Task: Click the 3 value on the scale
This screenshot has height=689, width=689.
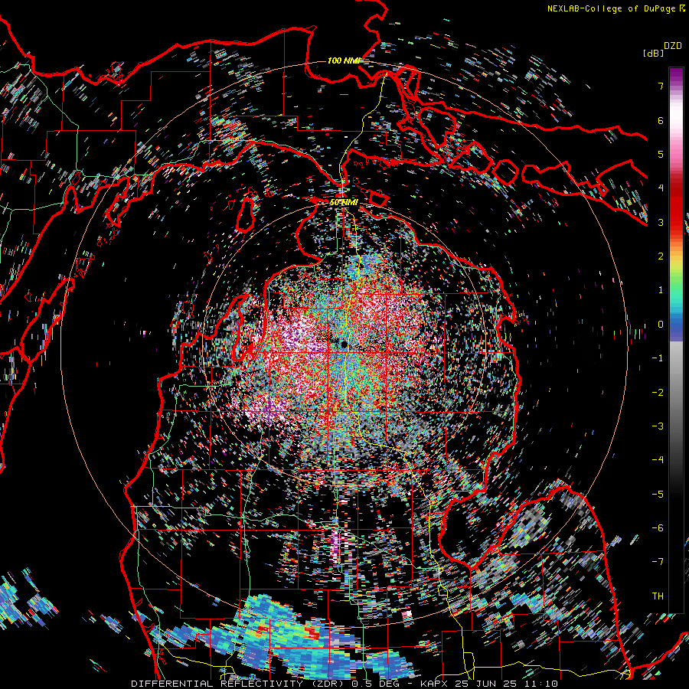Action: click(661, 222)
